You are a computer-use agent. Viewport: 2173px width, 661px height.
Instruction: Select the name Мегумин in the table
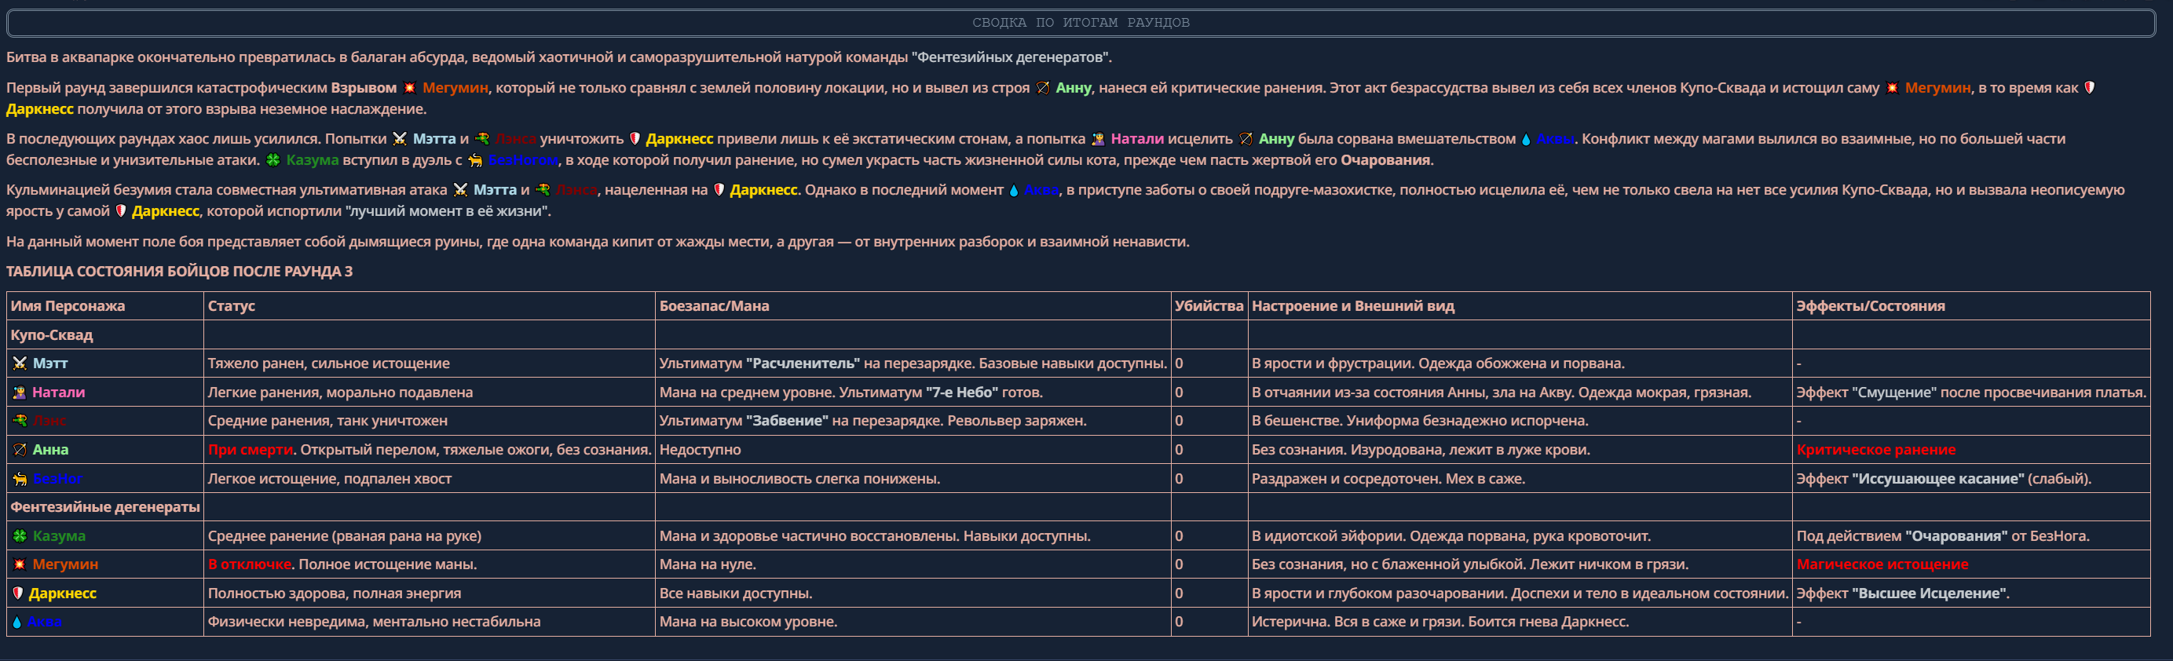(65, 564)
